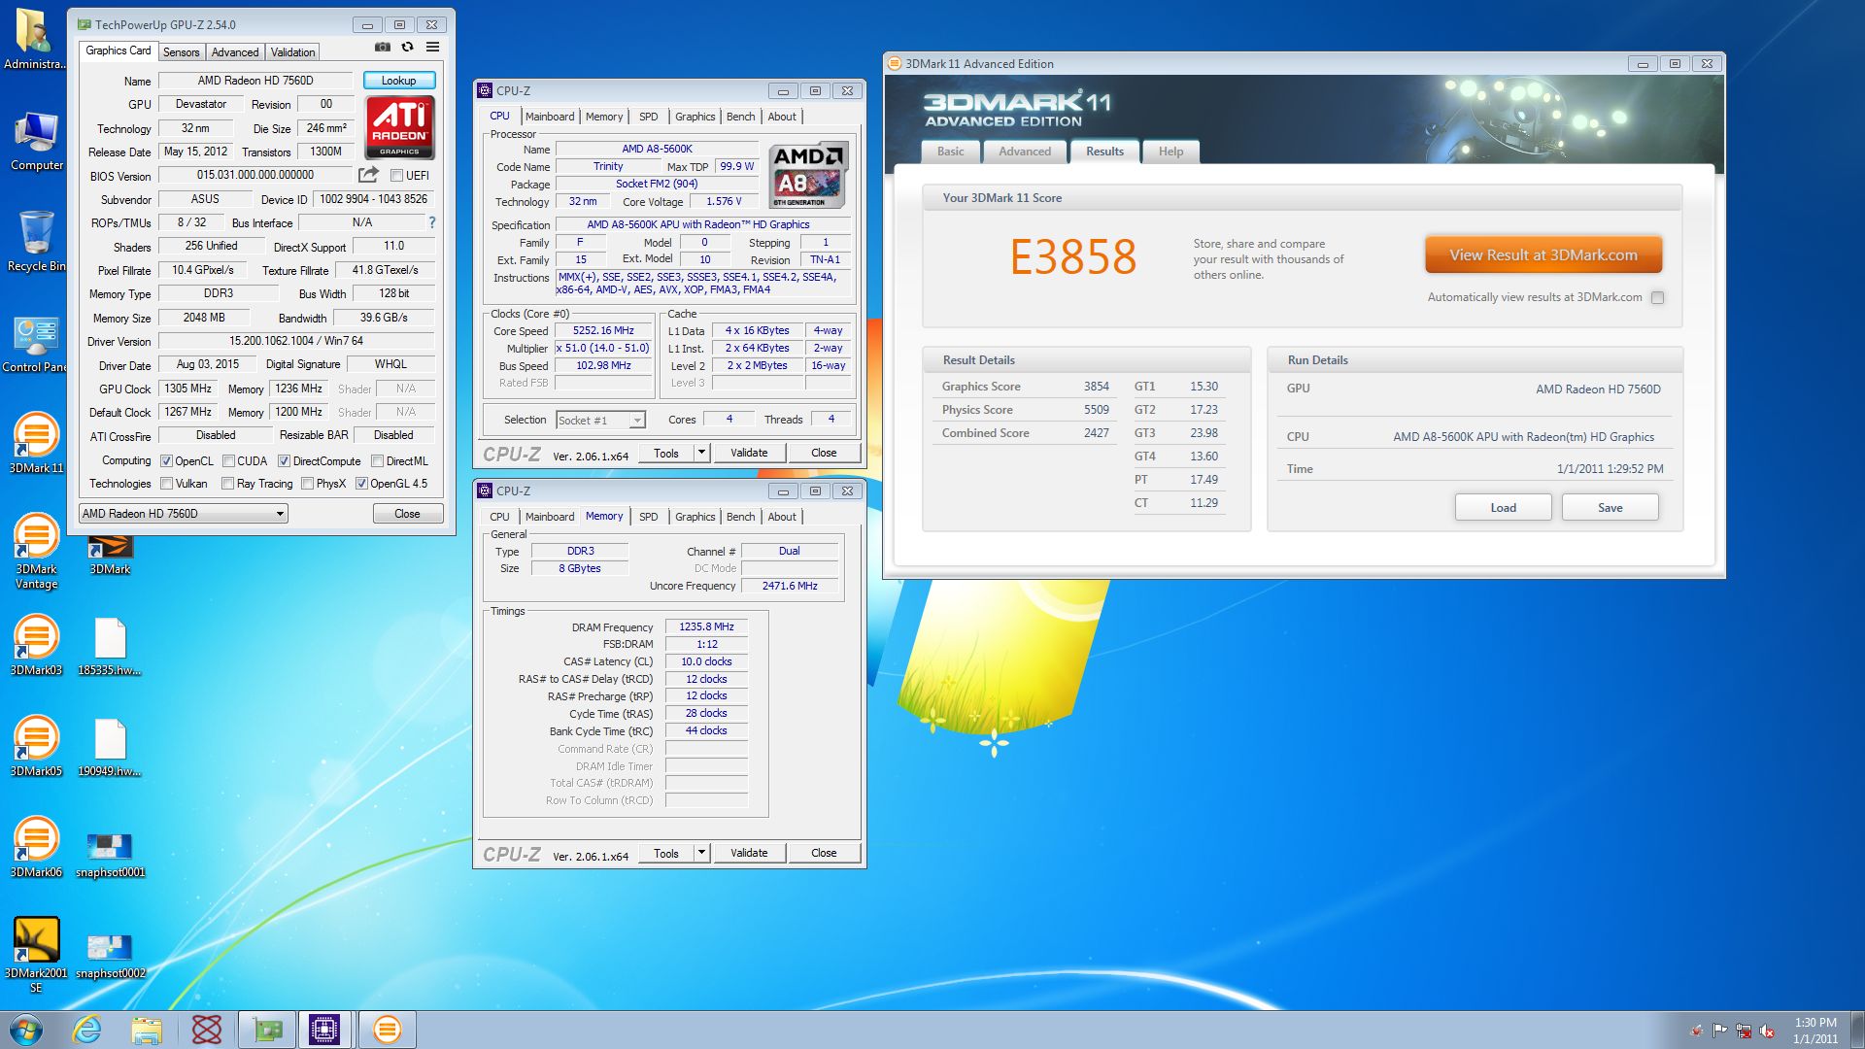Open the Control Panel desktop icon
The height and width of the screenshot is (1049, 1865).
pos(35,344)
